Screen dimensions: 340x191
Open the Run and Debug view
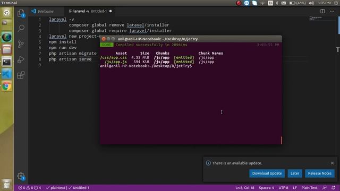coord(21,59)
